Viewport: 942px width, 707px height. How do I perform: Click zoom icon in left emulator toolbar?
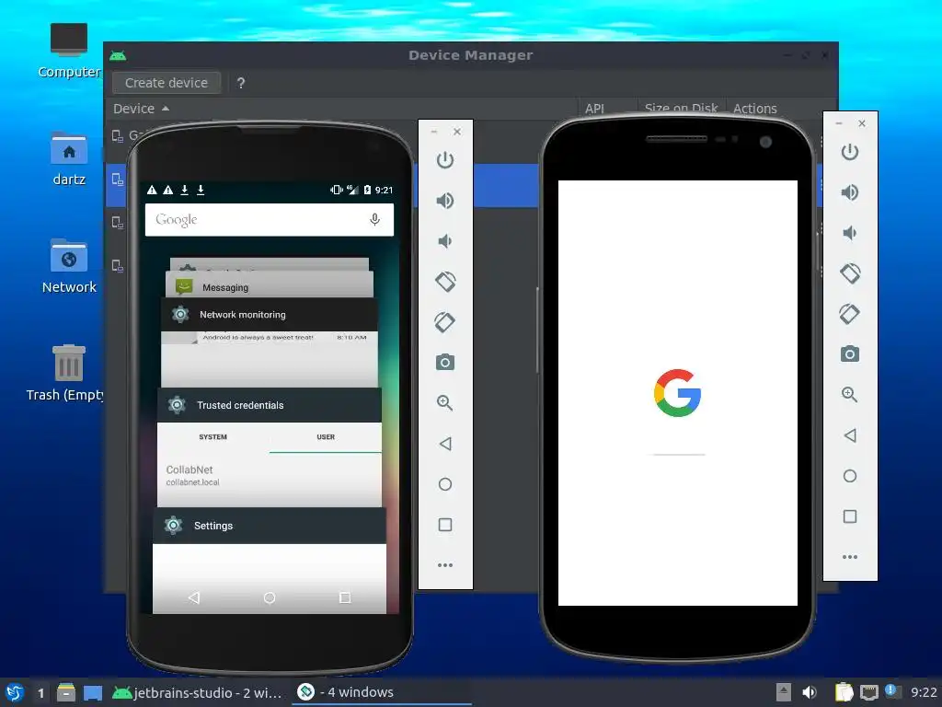coord(444,403)
